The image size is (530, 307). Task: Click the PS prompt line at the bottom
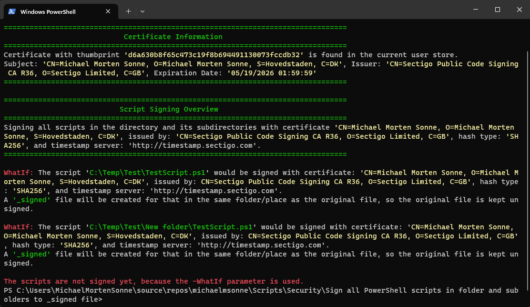click(x=261, y=295)
